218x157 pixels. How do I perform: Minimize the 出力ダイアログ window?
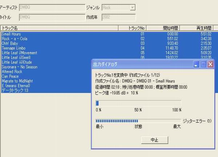coord(196,64)
